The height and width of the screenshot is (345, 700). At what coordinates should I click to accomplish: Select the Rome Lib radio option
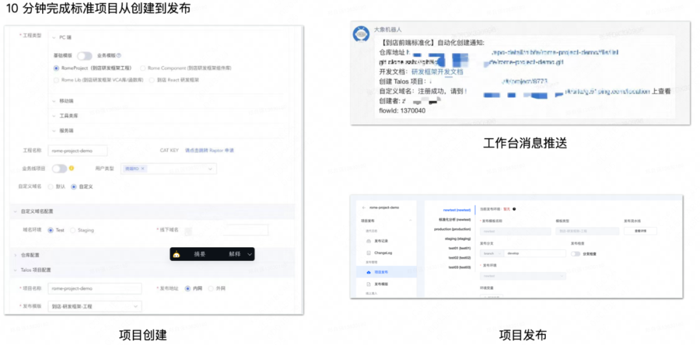coord(56,80)
